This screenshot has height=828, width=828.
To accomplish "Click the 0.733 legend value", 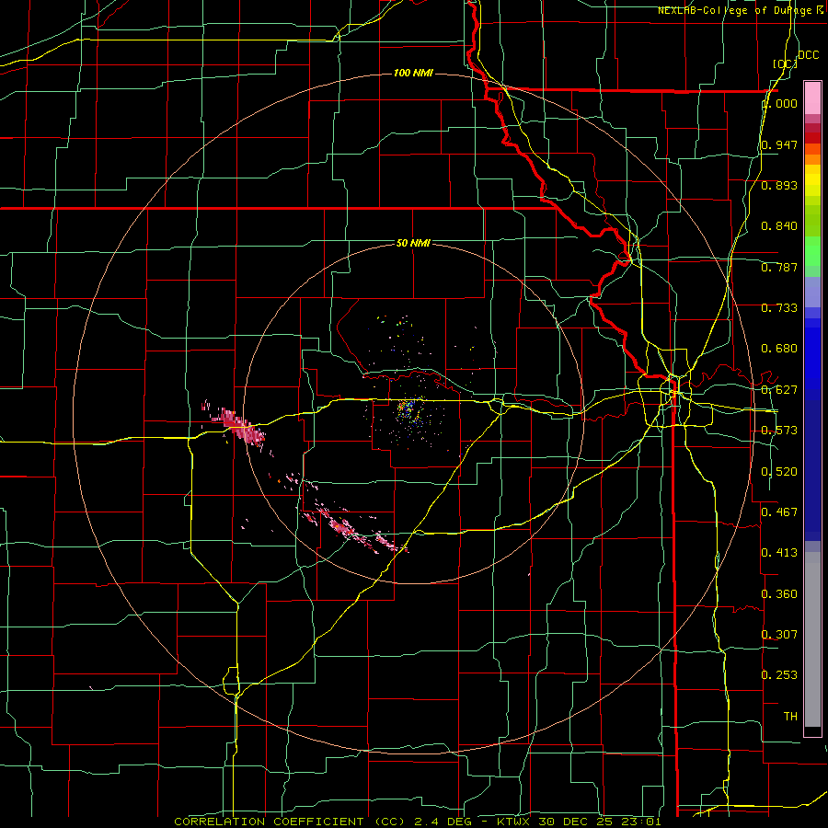I will tap(779, 308).
